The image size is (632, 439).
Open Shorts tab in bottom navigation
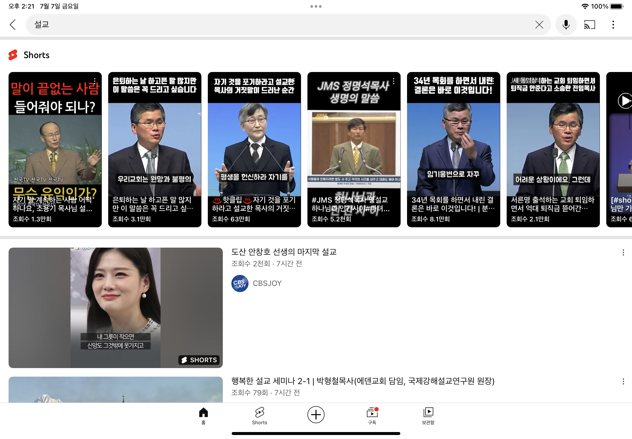[x=259, y=416]
